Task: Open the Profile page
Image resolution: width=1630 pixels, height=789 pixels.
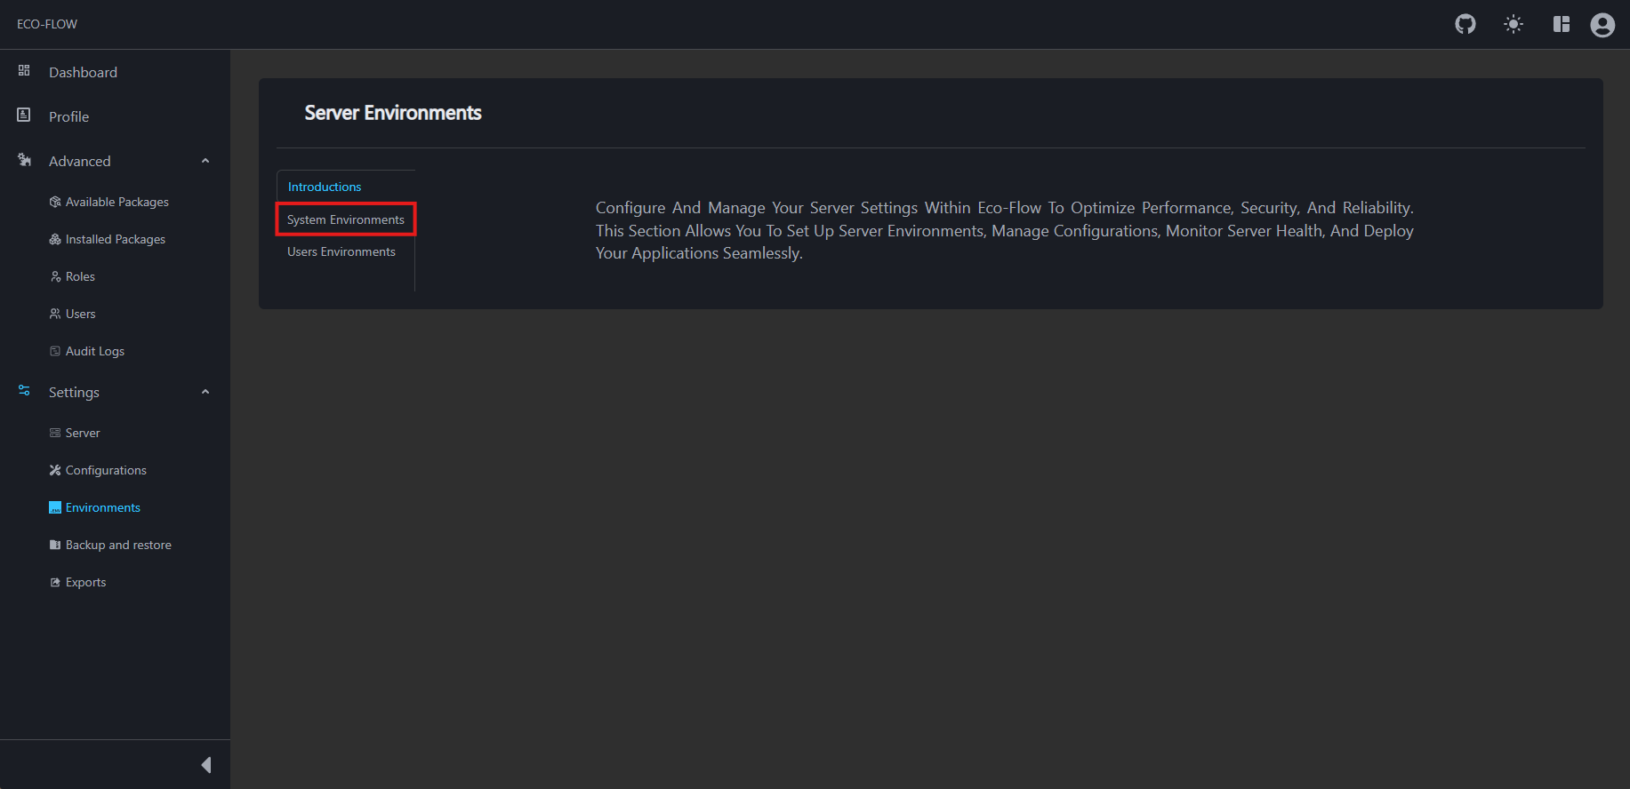Action: pos(68,116)
